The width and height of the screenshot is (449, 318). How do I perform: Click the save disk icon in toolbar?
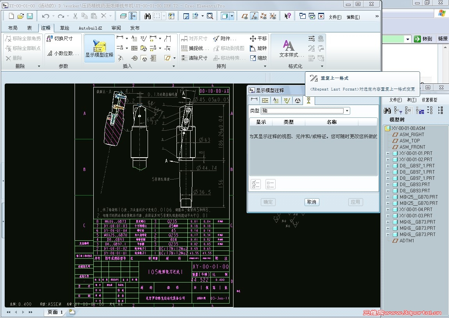(x=30, y=16)
